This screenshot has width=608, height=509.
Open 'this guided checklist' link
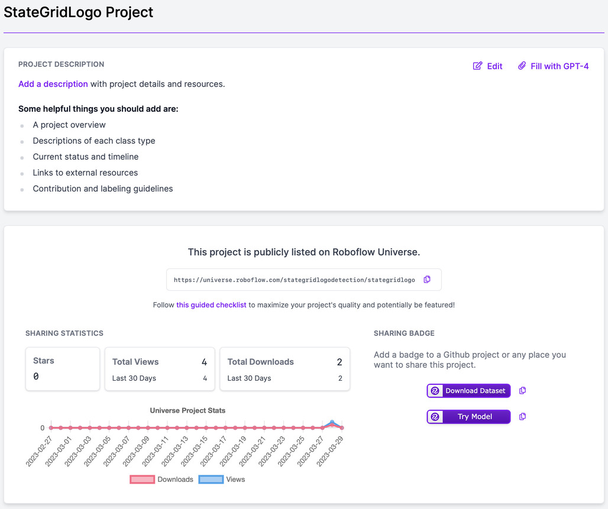pyautogui.click(x=211, y=305)
